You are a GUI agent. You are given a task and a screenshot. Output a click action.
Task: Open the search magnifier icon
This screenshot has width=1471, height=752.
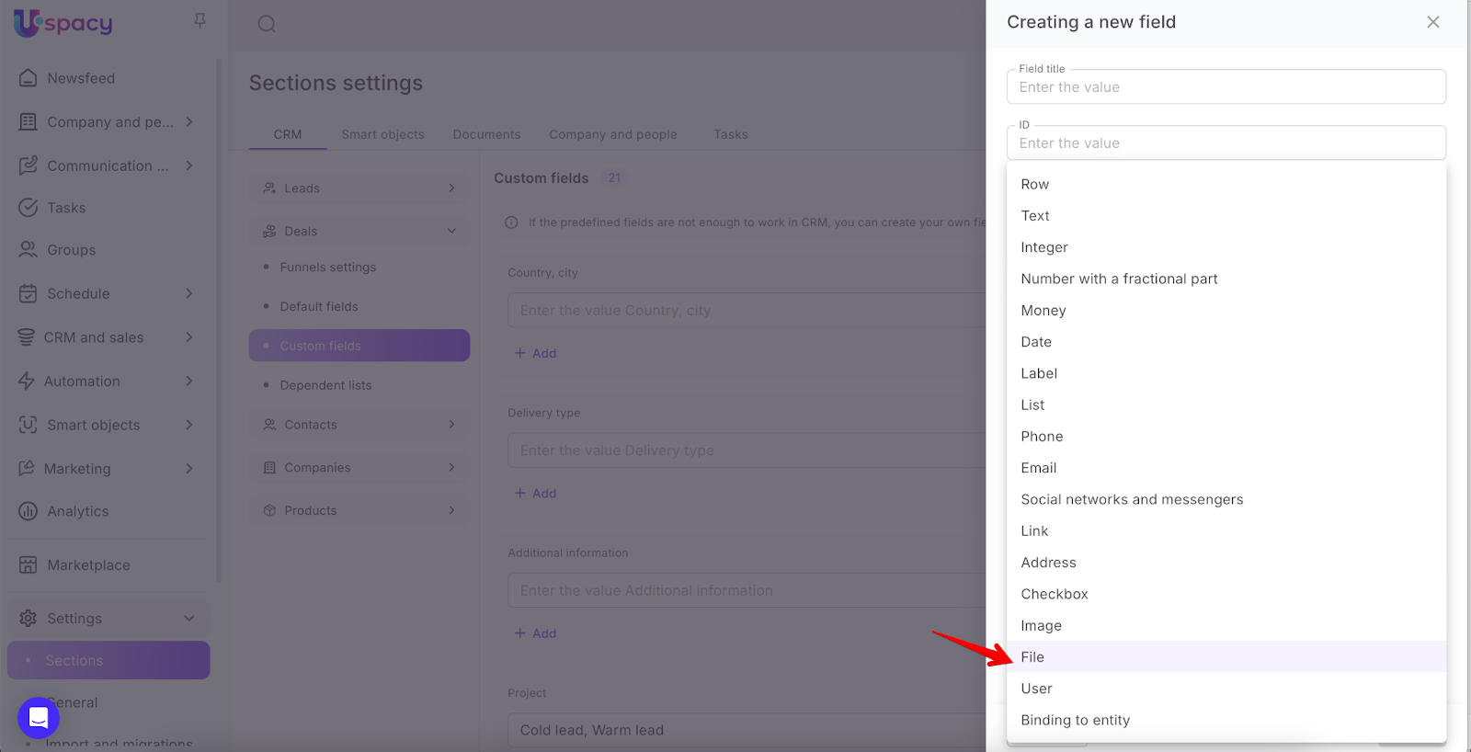coord(267,24)
